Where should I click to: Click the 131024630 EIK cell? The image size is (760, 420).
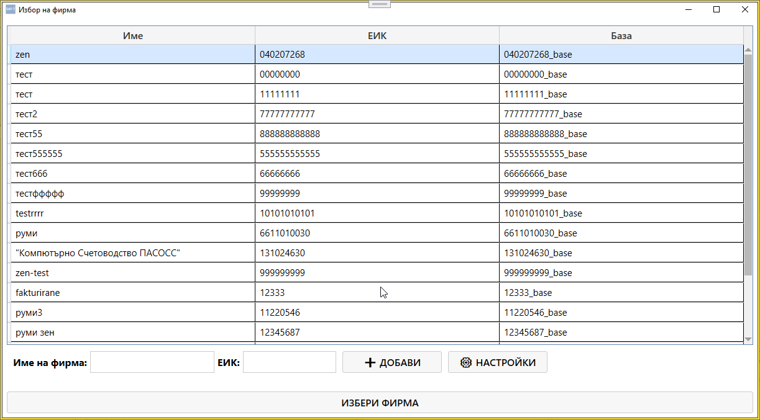click(377, 253)
